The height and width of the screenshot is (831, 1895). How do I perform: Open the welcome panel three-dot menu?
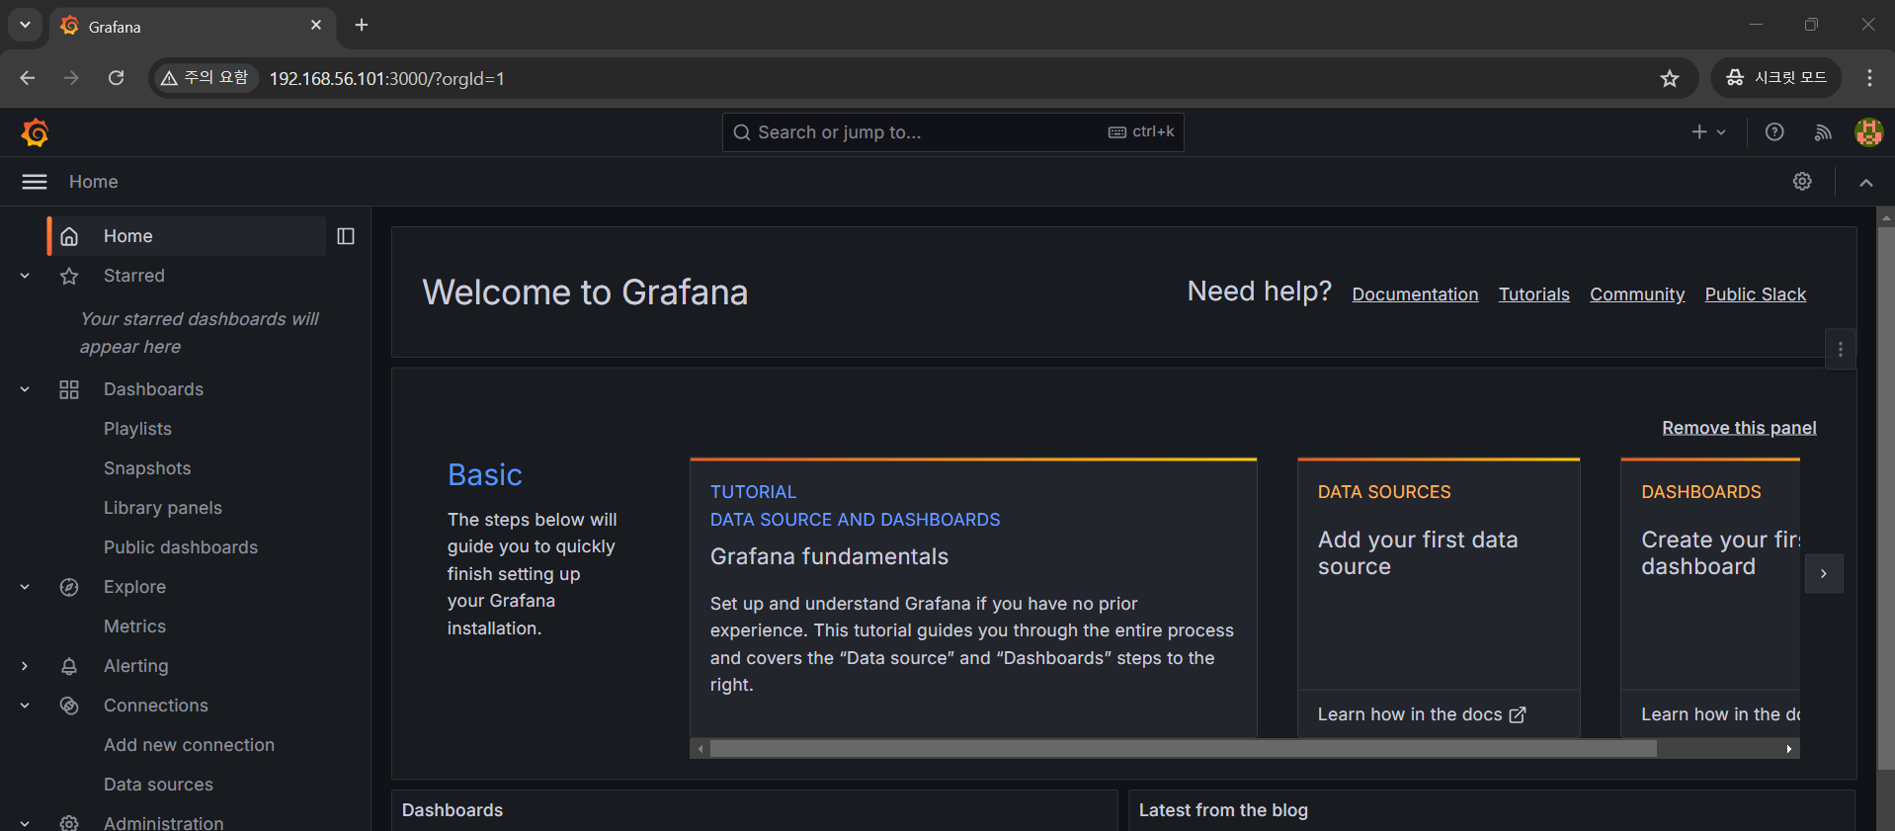coord(1840,349)
